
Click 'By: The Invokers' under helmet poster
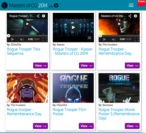(16, 105)
